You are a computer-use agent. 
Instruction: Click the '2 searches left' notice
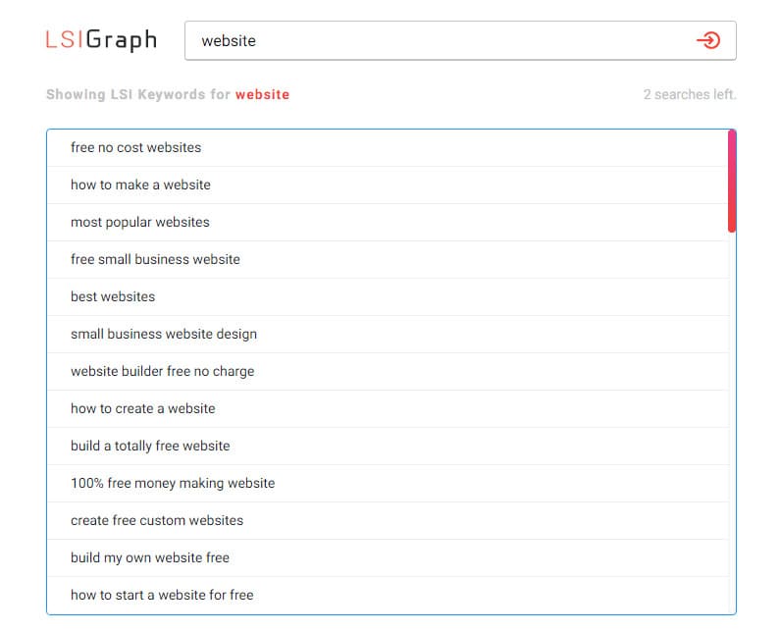click(x=689, y=95)
